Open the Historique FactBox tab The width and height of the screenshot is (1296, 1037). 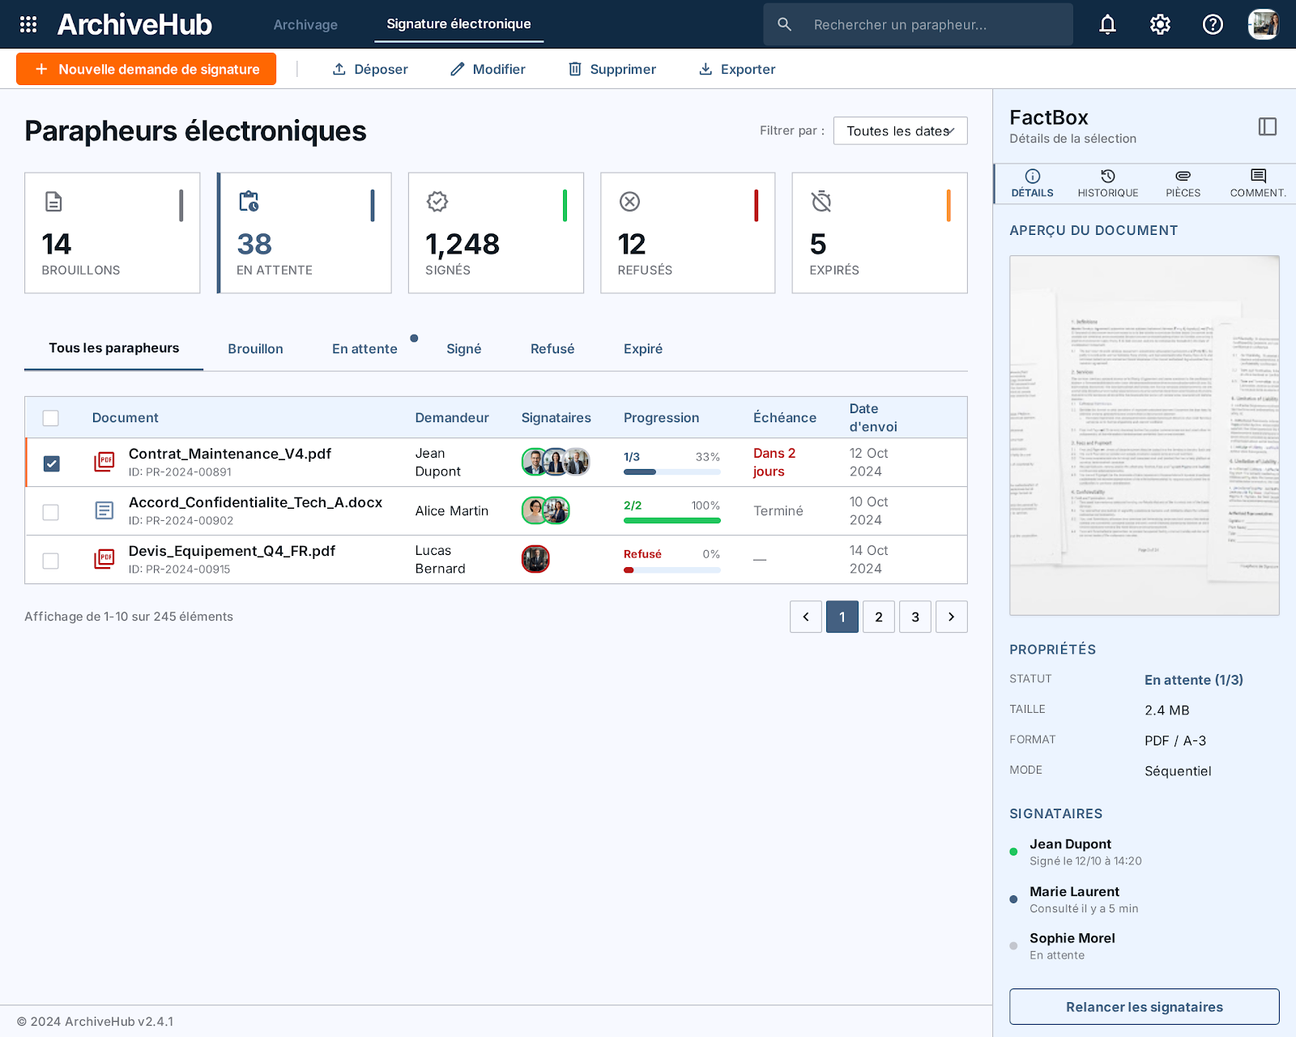tap(1108, 183)
